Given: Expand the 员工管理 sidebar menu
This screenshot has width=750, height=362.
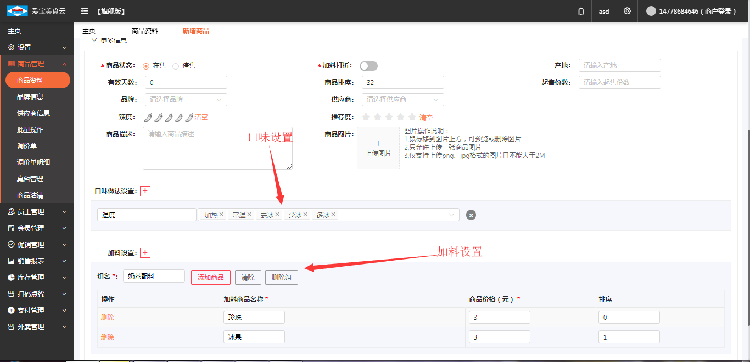Looking at the screenshot, I should point(37,212).
